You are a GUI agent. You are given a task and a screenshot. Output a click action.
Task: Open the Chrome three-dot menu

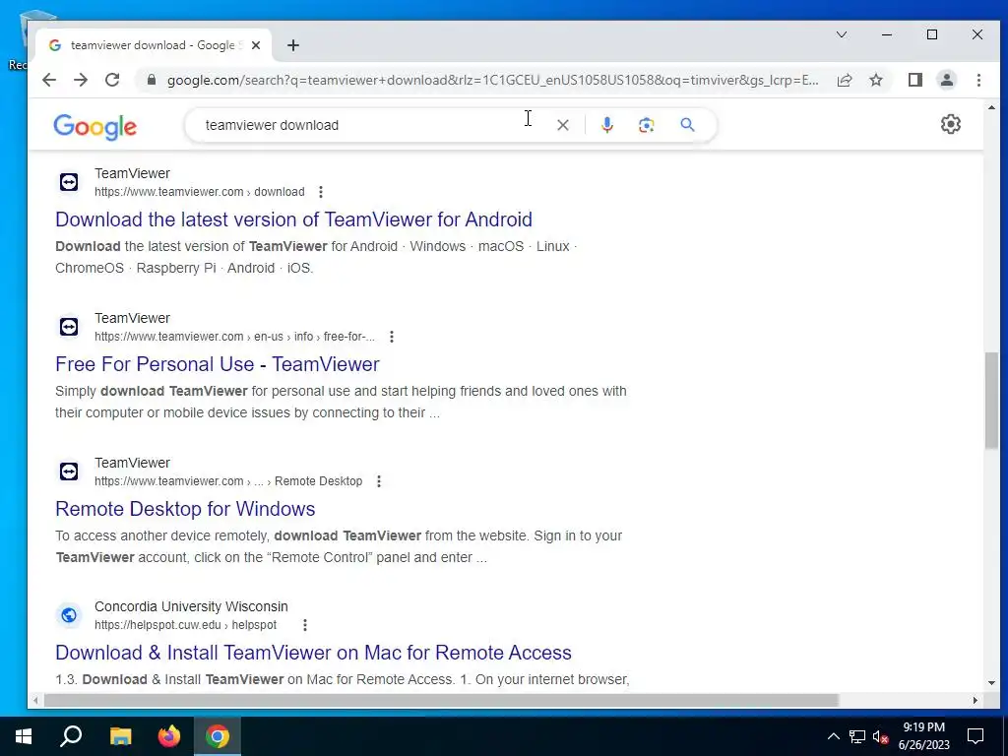(978, 80)
